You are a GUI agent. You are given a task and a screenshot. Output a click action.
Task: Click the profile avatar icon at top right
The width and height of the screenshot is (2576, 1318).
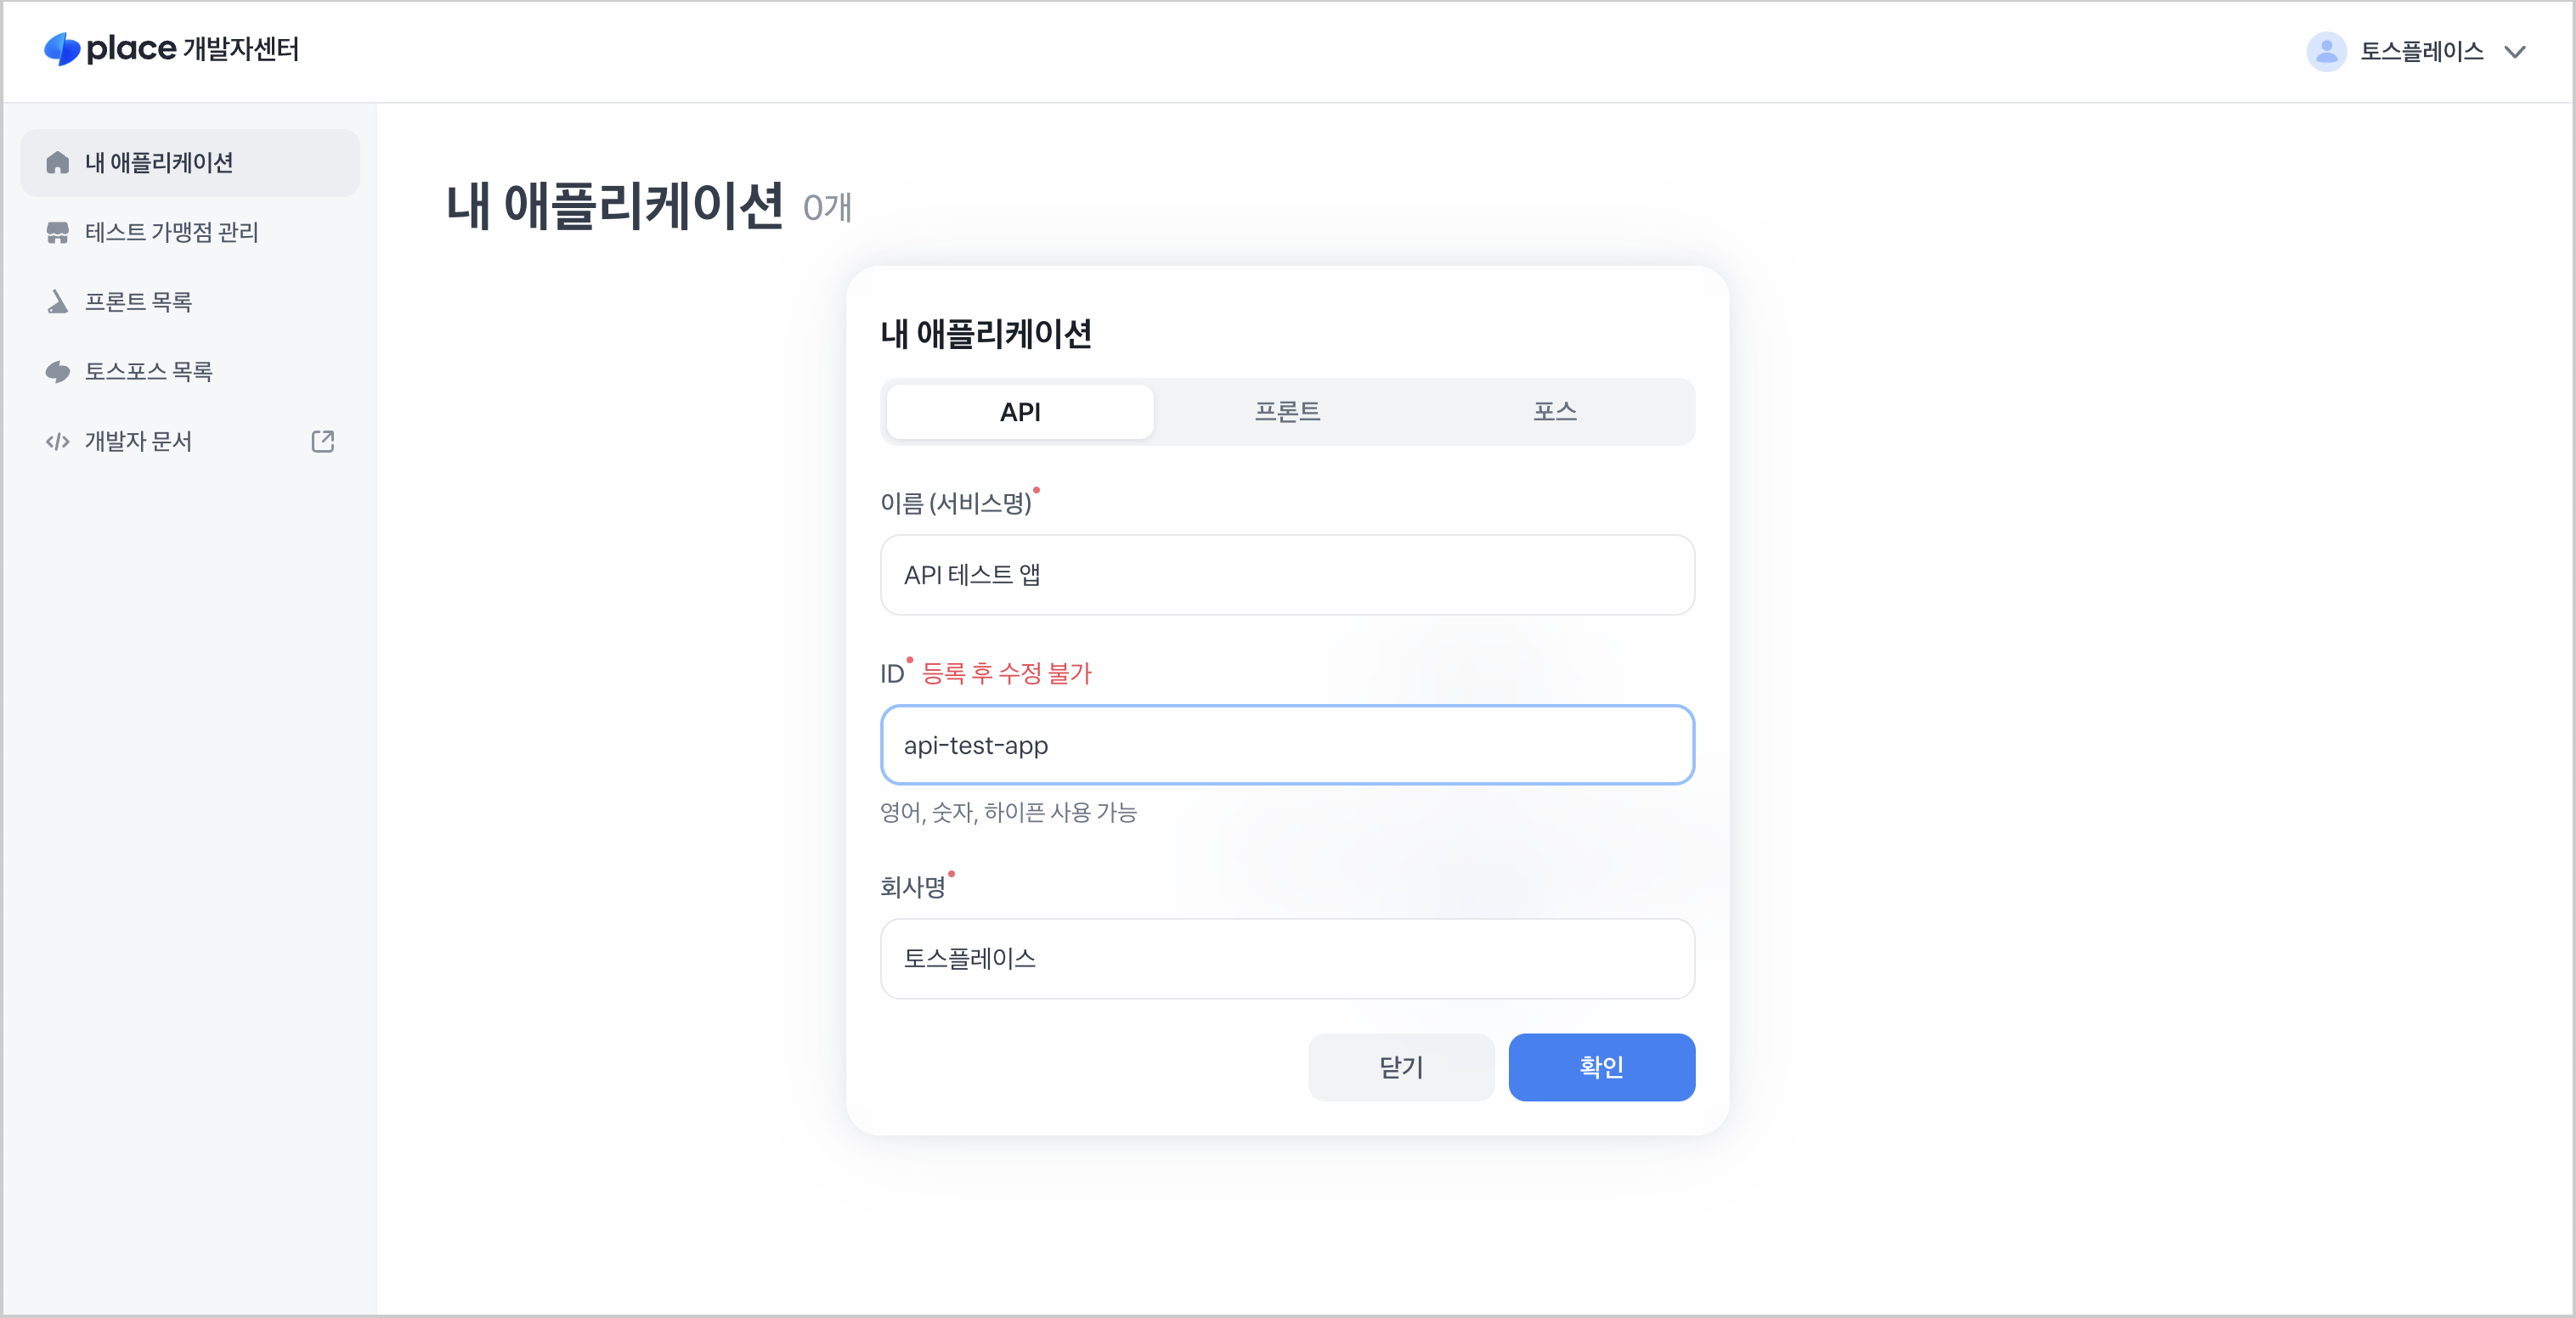[2326, 51]
